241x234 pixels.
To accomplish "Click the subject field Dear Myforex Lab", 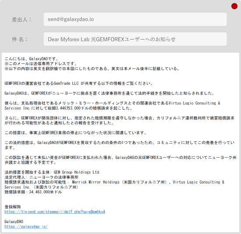I will (135, 39).
